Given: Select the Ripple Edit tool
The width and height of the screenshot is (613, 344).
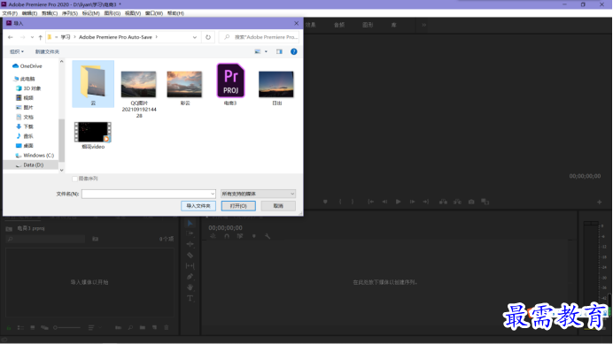Looking at the screenshot, I should [190, 244].
